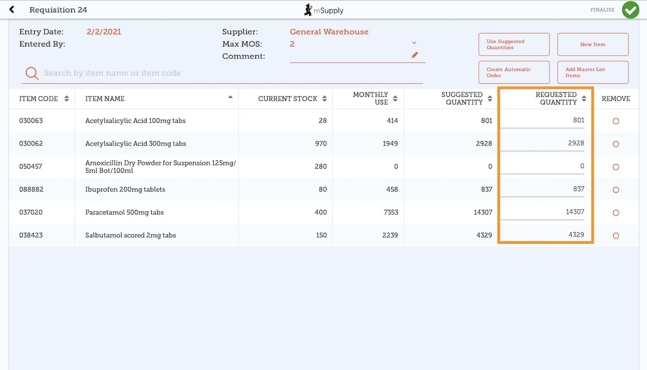Sort by Requested Quantity column arrows
647x370 pixels.
[x=584, y=99]
